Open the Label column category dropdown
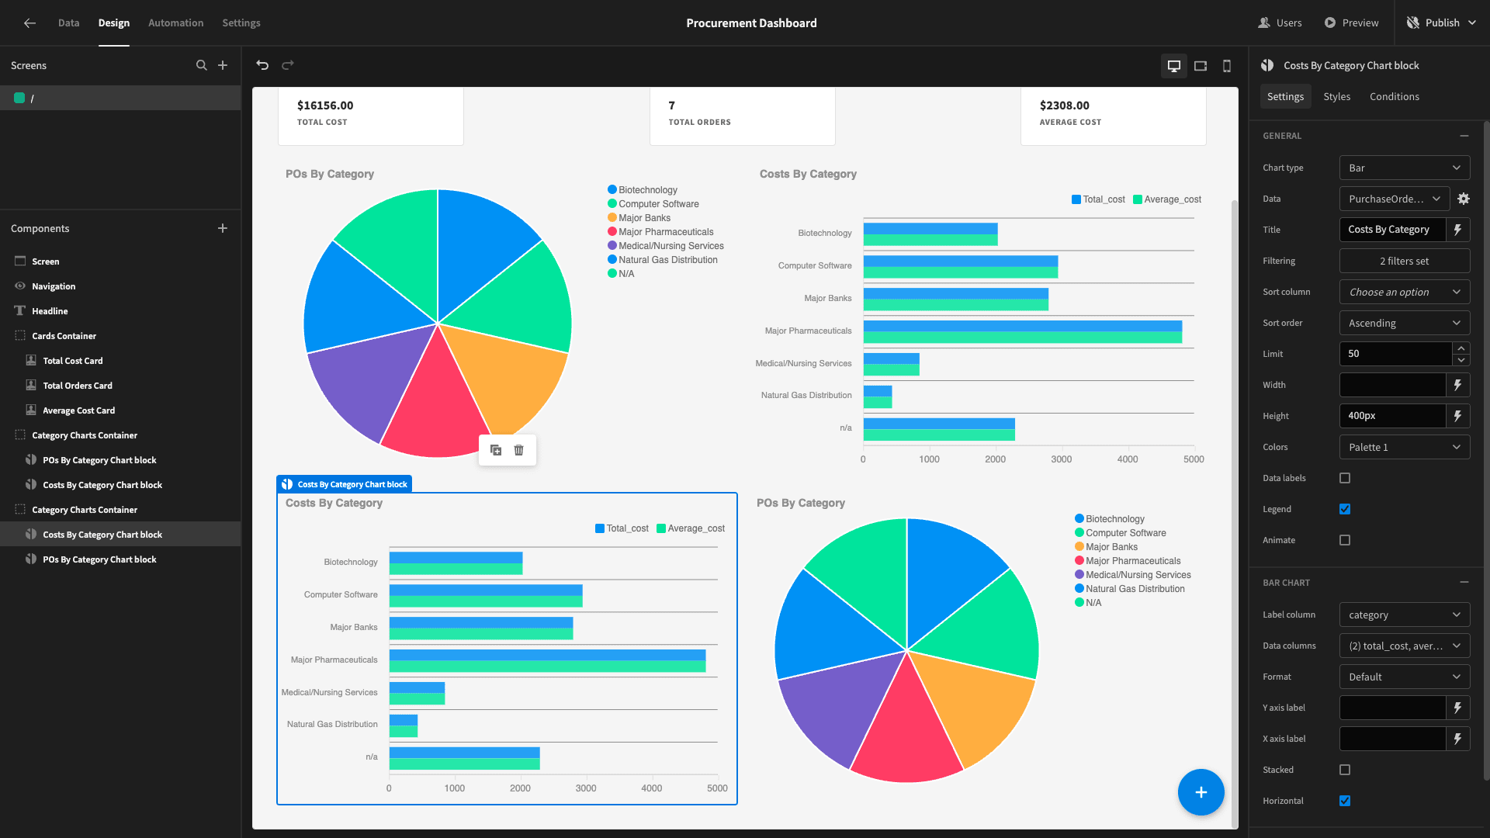The width and height of the screenshot is (1490, 838). [x=1405, y=615]
